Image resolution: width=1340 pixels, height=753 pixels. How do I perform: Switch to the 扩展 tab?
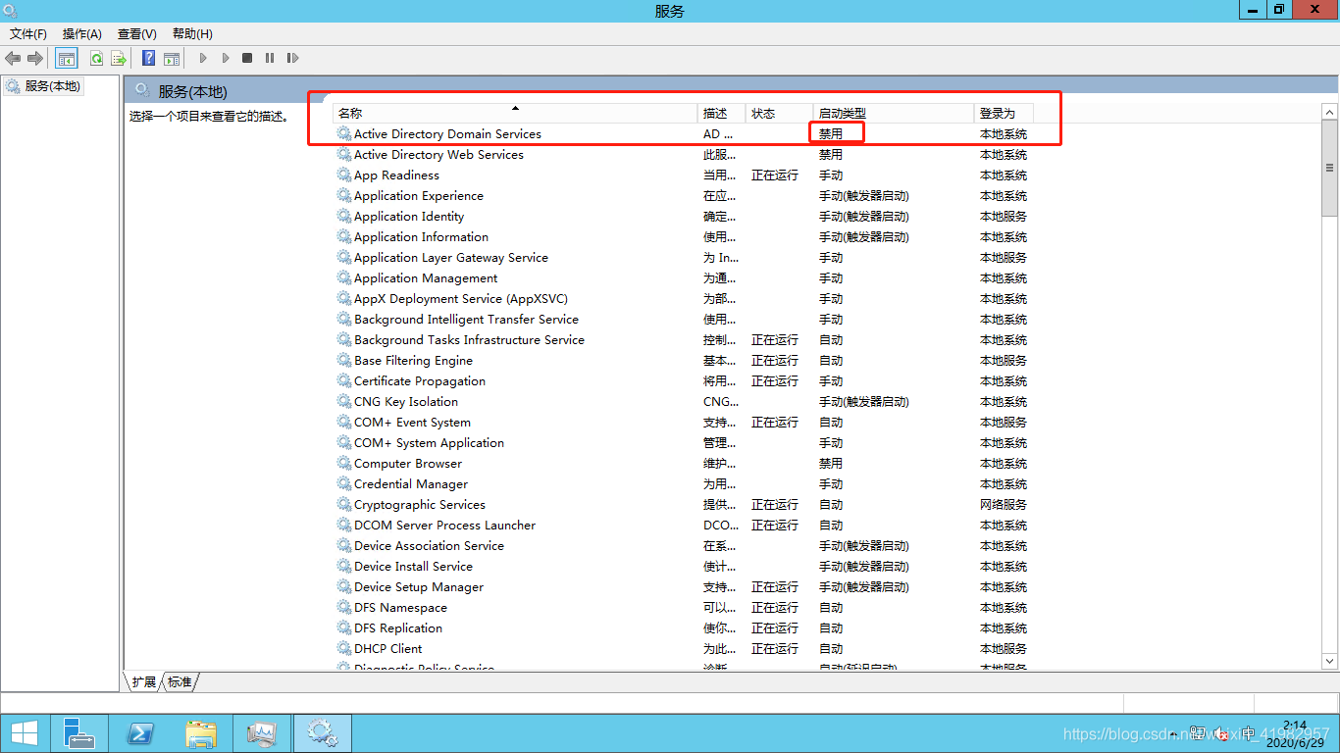tap(144, 682)
